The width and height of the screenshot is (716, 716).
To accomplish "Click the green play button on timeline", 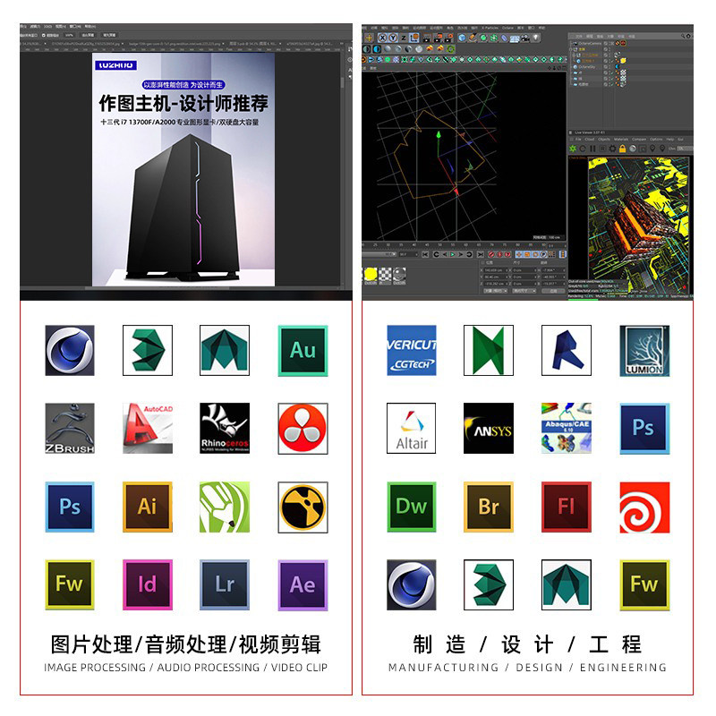I will [x=453, y=254].
